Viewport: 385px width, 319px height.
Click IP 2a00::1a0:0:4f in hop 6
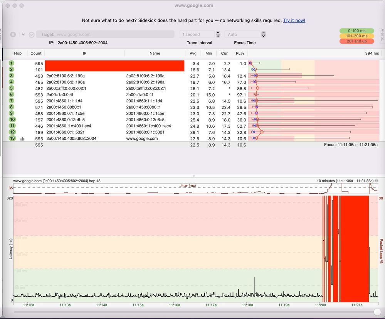(x=60, y=95)
